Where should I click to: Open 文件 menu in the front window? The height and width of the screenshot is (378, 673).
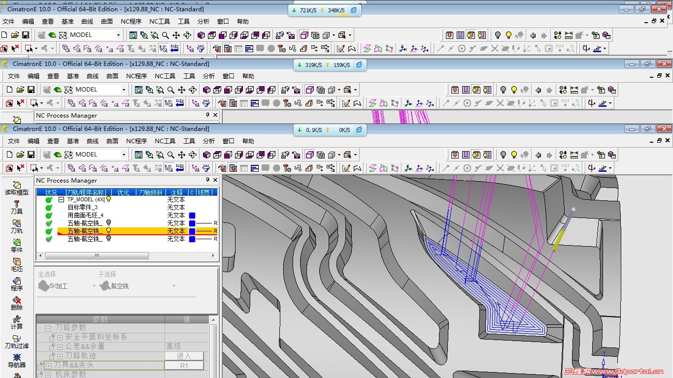pyautogui.click(x=14, y=141)
